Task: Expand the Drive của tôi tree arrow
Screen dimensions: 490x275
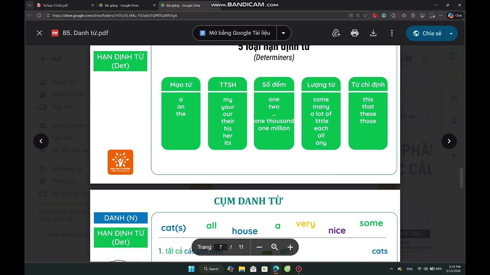Action: (x=36, y=94)
